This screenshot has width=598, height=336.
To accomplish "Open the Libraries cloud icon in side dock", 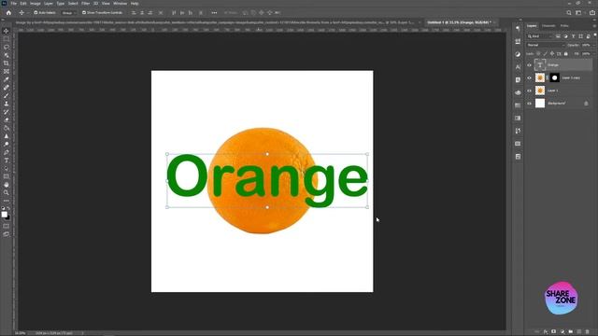I will click(518, 92).
